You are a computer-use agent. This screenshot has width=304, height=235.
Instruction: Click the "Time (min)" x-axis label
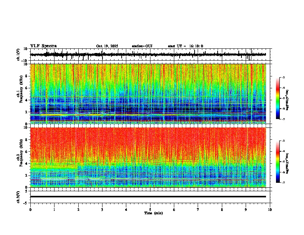154,213
